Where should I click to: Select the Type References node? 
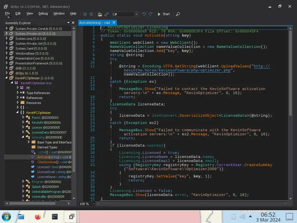(38, 93)
